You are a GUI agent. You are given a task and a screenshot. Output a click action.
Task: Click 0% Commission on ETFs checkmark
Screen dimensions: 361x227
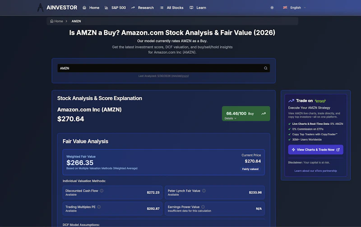289,129
